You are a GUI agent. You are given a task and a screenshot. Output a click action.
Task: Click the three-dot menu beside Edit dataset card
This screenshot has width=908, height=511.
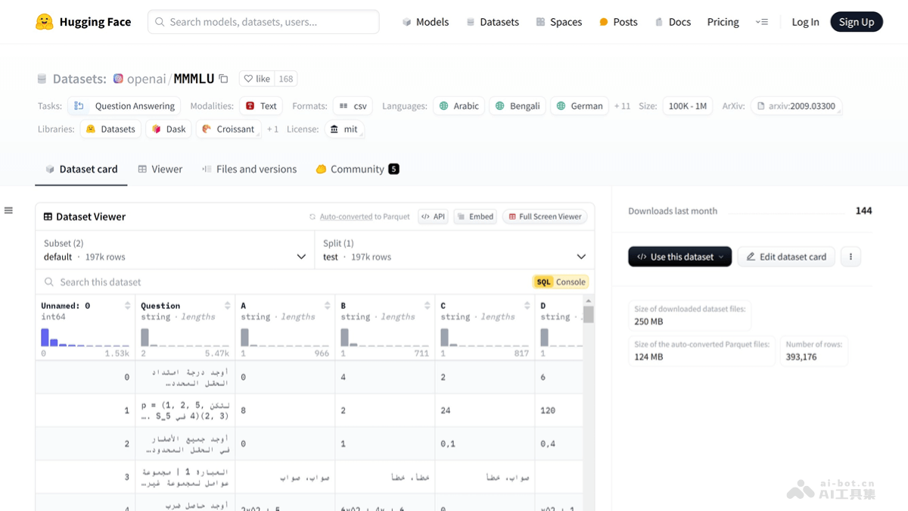click(x=850, y=257)
